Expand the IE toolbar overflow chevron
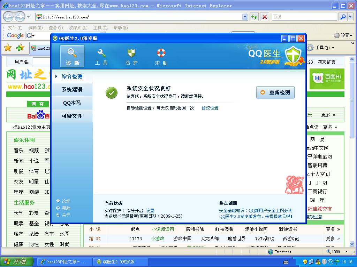Screen dimensions: 357x267 coord(352,43)
